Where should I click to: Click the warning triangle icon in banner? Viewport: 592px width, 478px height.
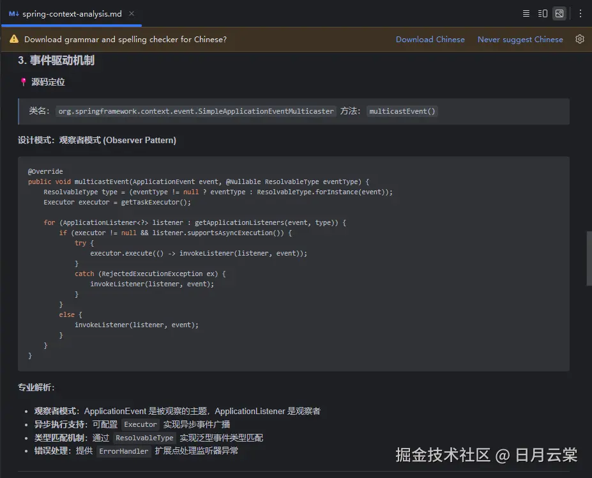[14, 39]
